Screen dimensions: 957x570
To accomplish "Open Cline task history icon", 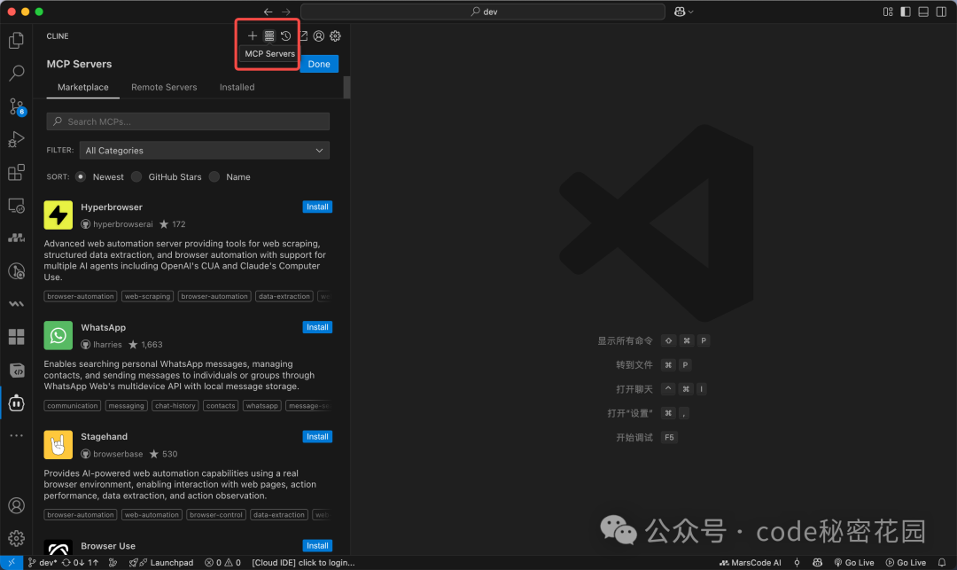I will coord(285,35).
